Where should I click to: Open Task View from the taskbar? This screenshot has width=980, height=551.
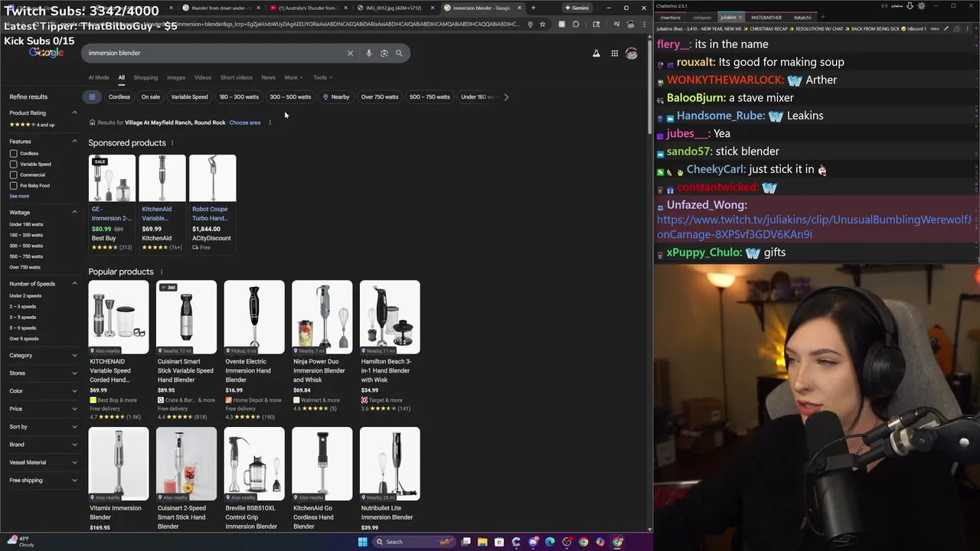tap(465, 542)
